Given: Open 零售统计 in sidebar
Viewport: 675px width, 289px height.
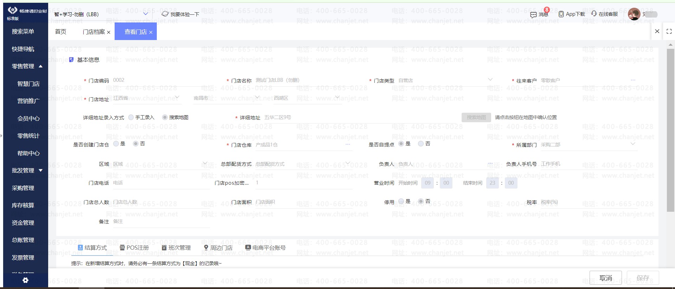Looking at the screenshot, I should pos(28,136).
